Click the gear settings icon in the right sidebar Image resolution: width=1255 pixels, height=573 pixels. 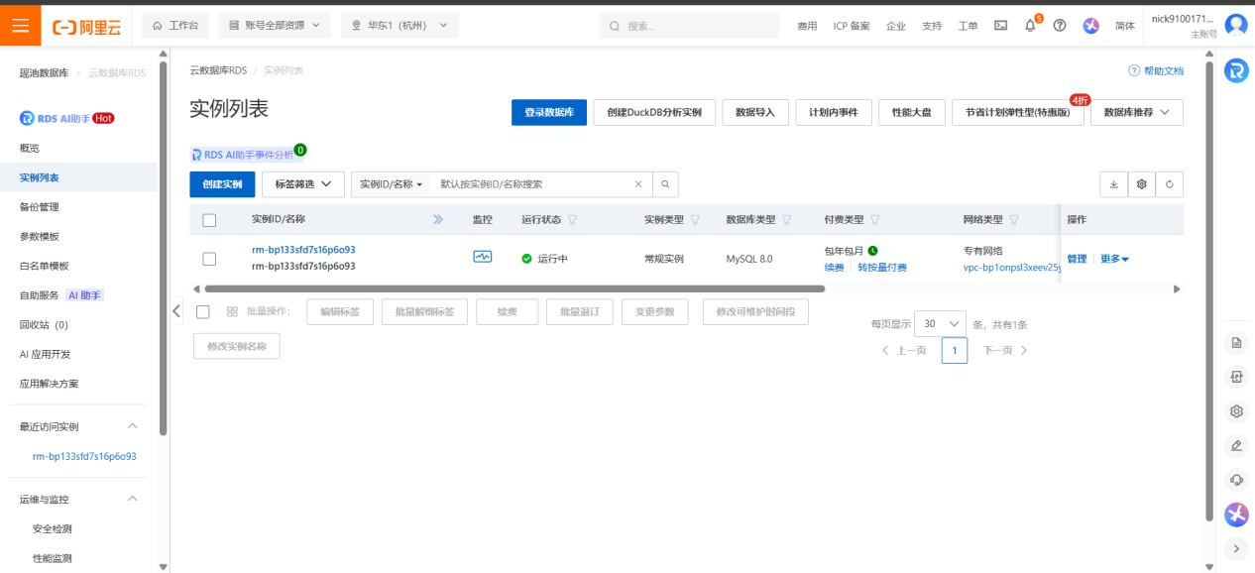click(1236, 411)
